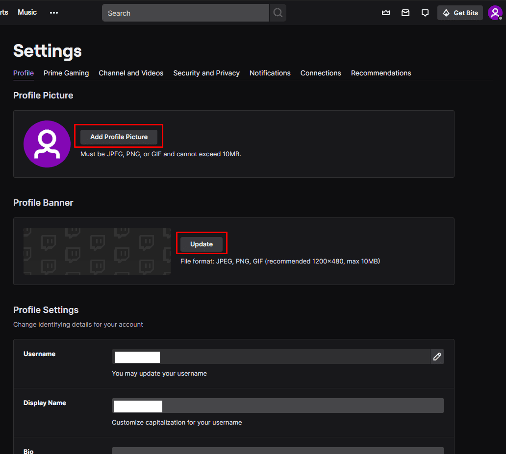Open Prime Gaming loot via the crown icon
Image resolution: width=506 pixels, height=454 pixels.
(386, 13)
